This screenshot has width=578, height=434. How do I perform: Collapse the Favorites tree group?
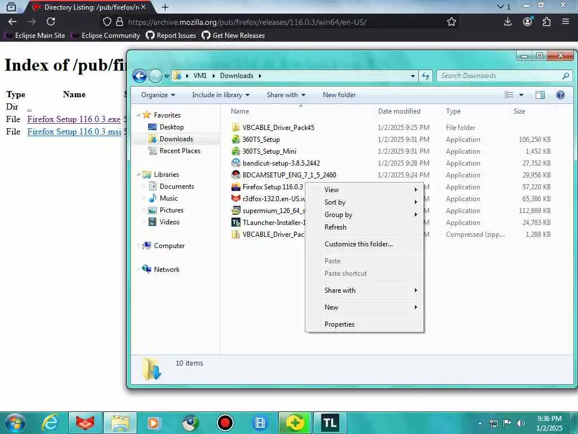pos(139,115)
